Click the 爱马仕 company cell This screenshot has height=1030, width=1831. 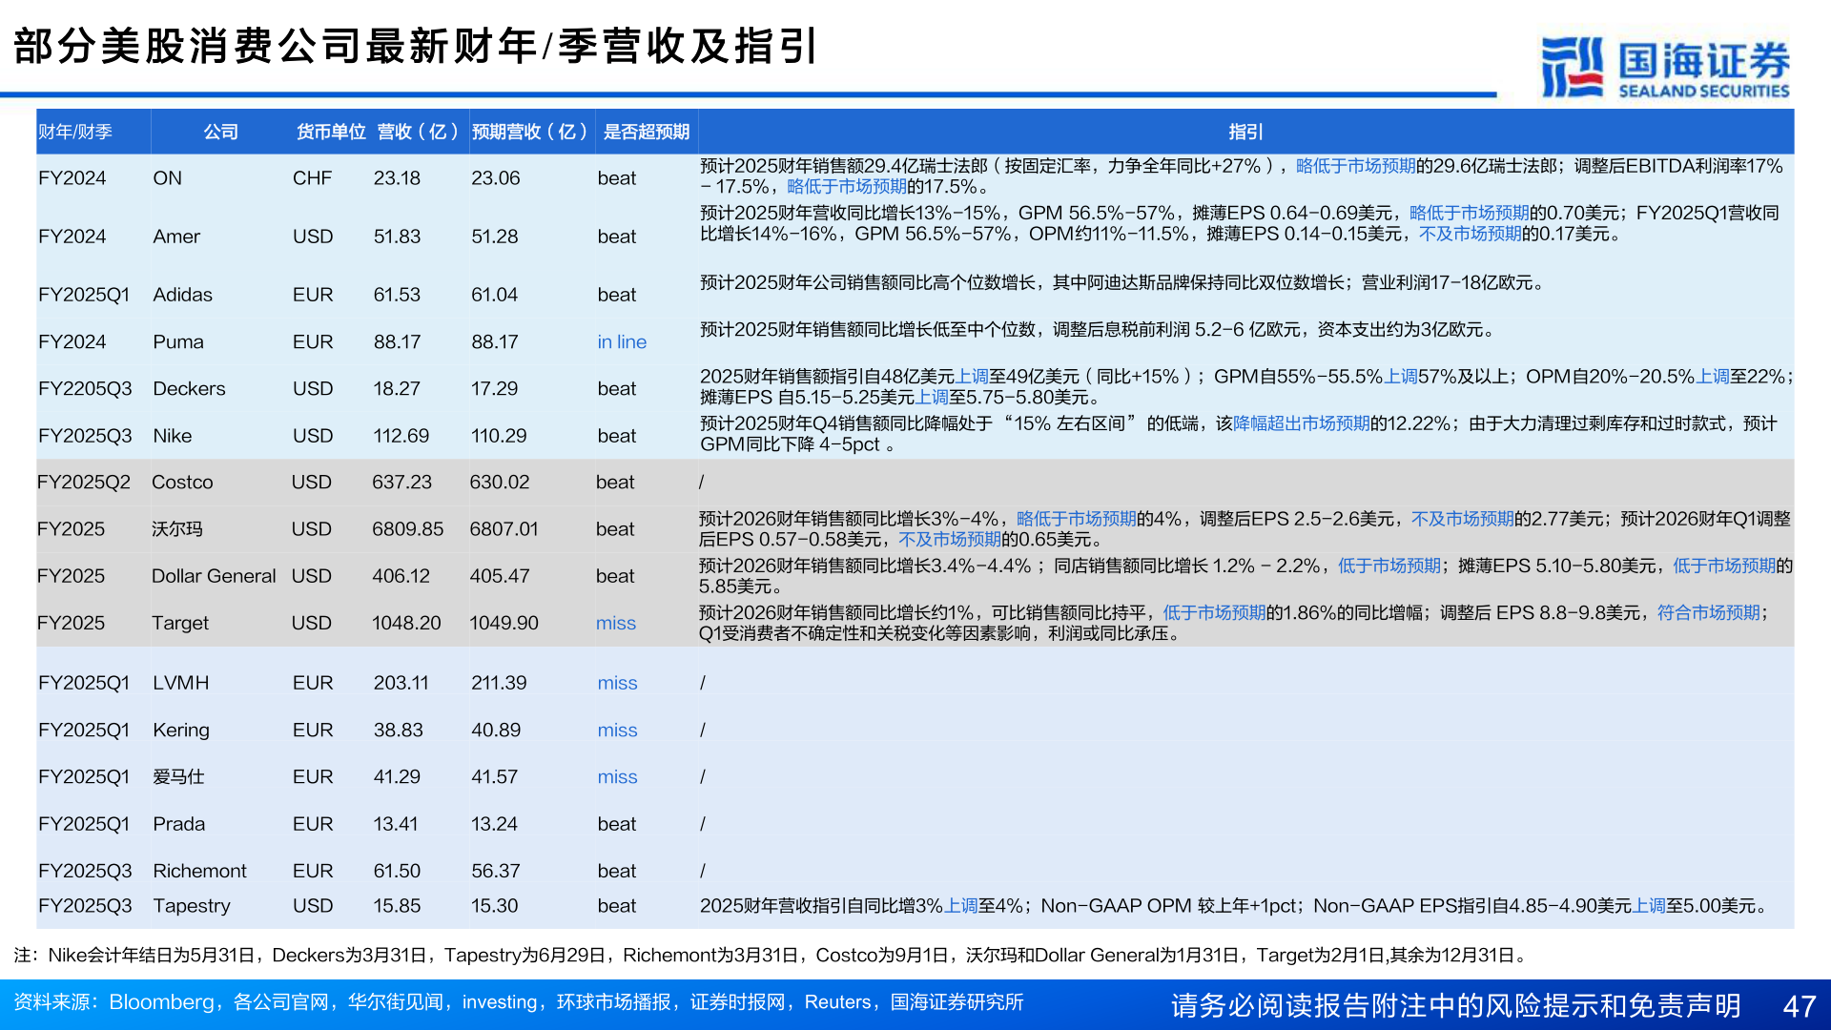click(x=178, y=777)
